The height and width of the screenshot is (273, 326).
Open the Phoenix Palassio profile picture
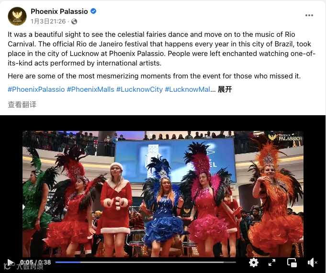17,16
